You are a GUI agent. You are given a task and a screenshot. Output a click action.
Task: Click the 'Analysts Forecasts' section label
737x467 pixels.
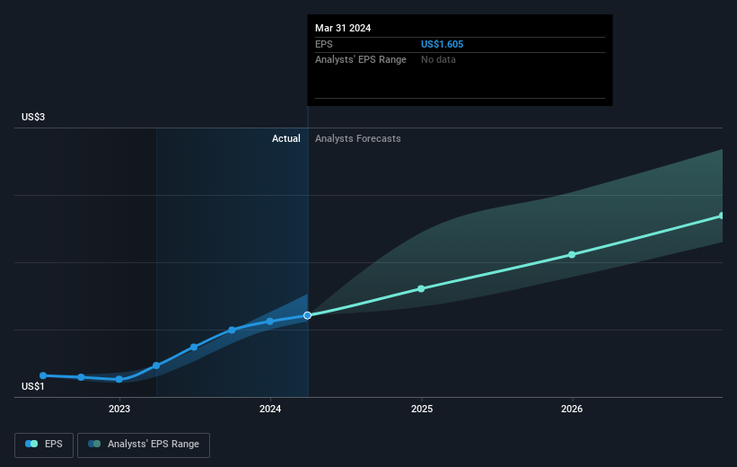pos(357,138)
